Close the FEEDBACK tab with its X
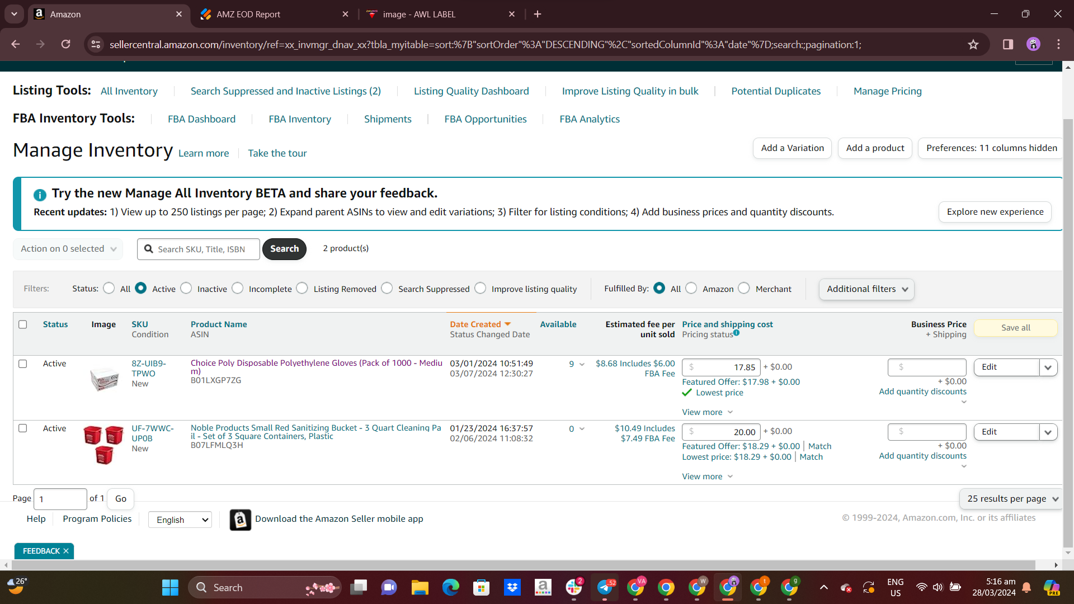Viewport: 1074px width, 604px height. click(x=66, y=551)
